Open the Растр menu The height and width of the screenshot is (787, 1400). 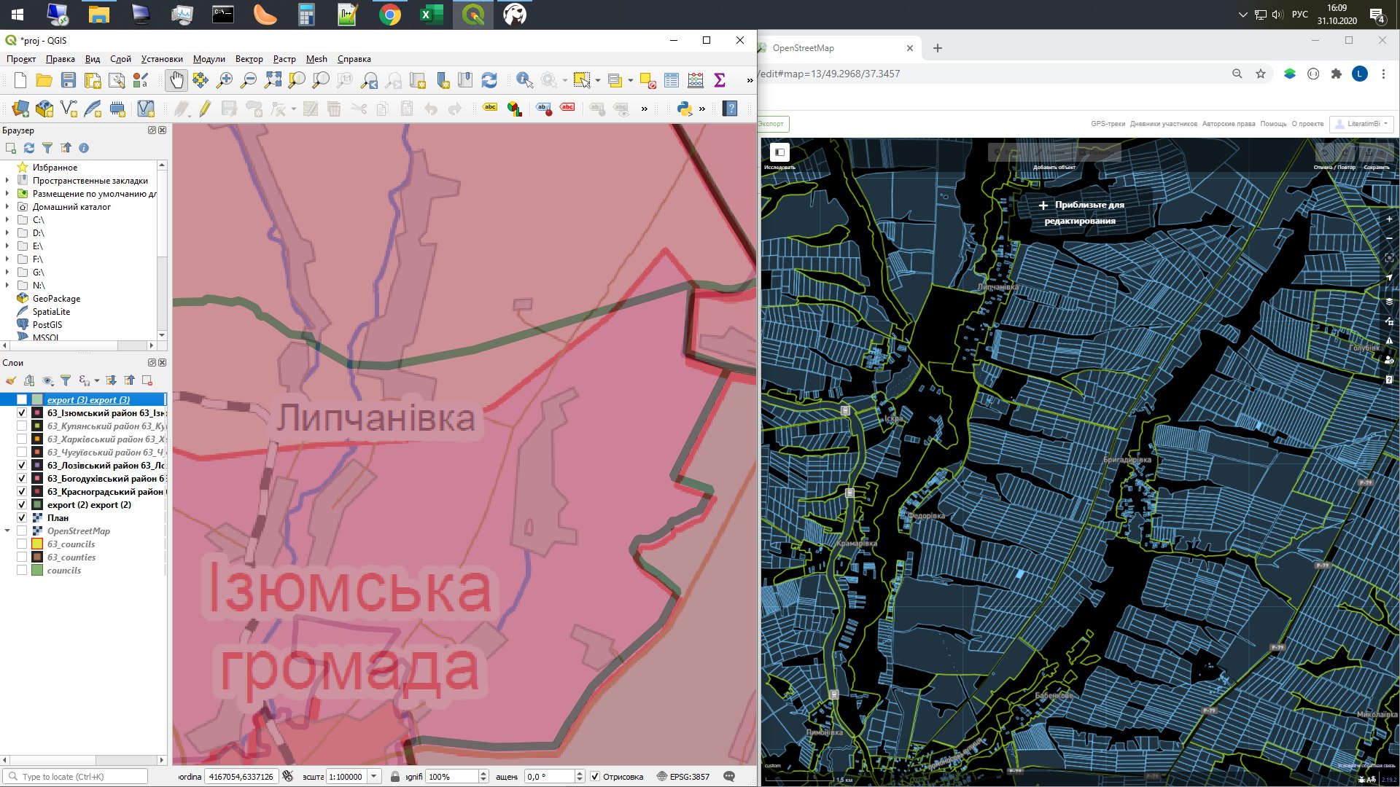[x=284, y=59]
